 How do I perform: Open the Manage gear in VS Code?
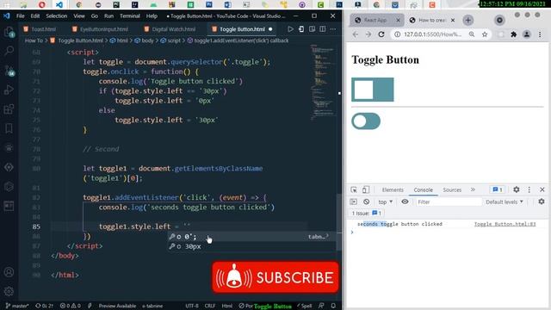point(9,291)
